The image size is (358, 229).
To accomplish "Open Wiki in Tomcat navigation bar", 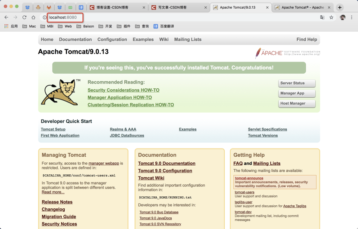I will click(164, 40).
